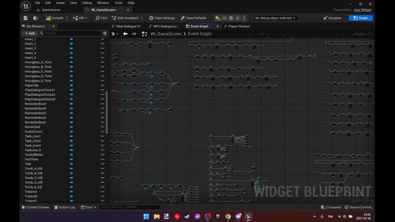The width and height of the screenshot is (395, 222).
Task: Open the Hide Unrelated options menu dots
Action: (142, 18)
